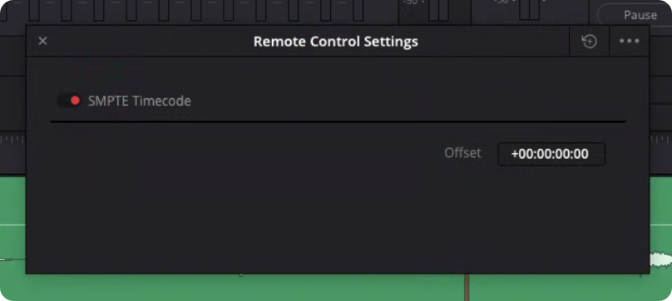Screen dimensions: 672x301
Task: Click the red dot on the SMPTE switch
Action: [x=76, y=101]
